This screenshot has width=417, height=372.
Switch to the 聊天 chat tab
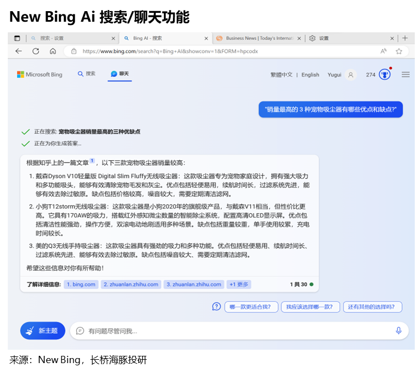tap(120, 74)
